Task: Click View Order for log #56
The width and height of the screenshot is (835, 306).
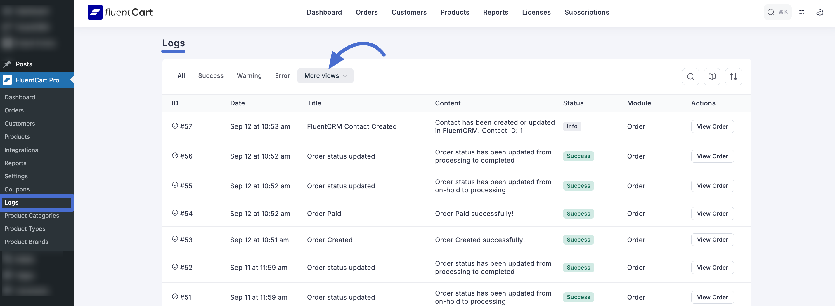Action: pos(712,156)
